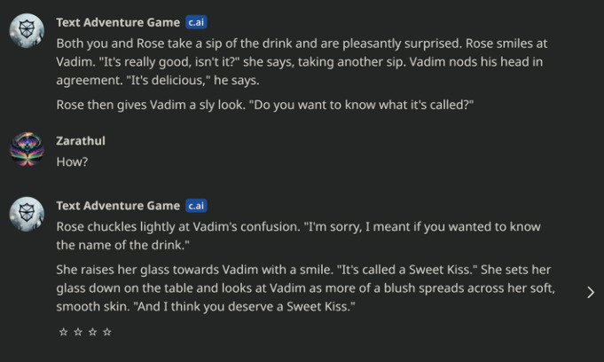604x362 pixels.
Task: Click the lower c.ai badge
Action: (196, 206)
